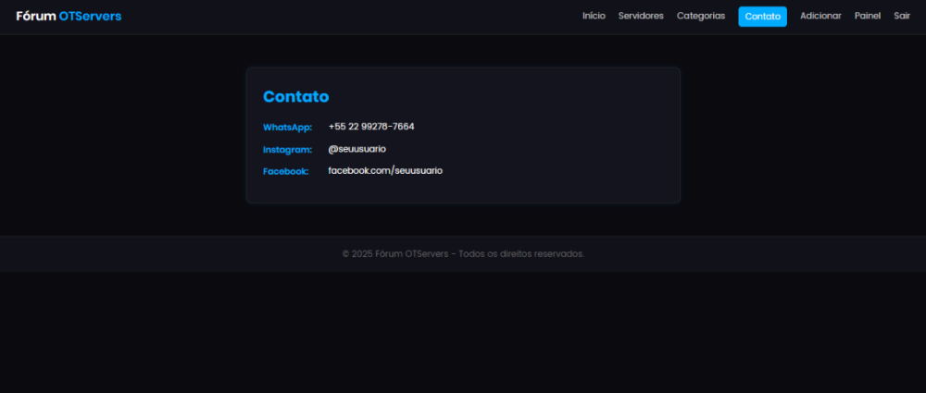Open the @seuusuario Instagram handle
The width and height of the screenshot is (926, 393).
[x=357, y=149]
